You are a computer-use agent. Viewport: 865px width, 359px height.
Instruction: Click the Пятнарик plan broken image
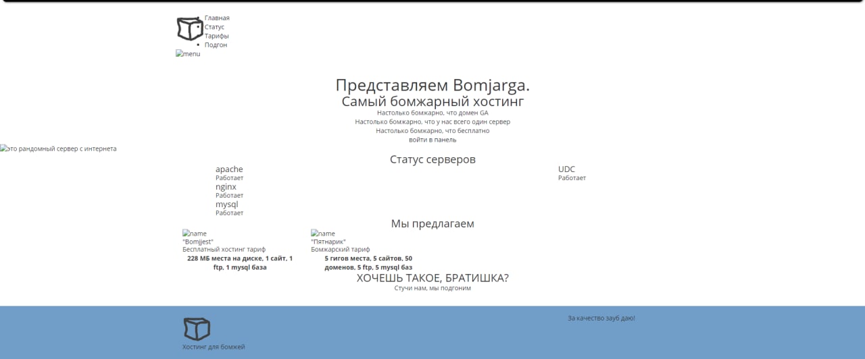click(x=323, y=233)
